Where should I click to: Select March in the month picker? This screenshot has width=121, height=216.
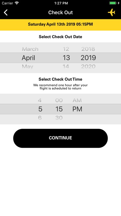tap(30, 49)
